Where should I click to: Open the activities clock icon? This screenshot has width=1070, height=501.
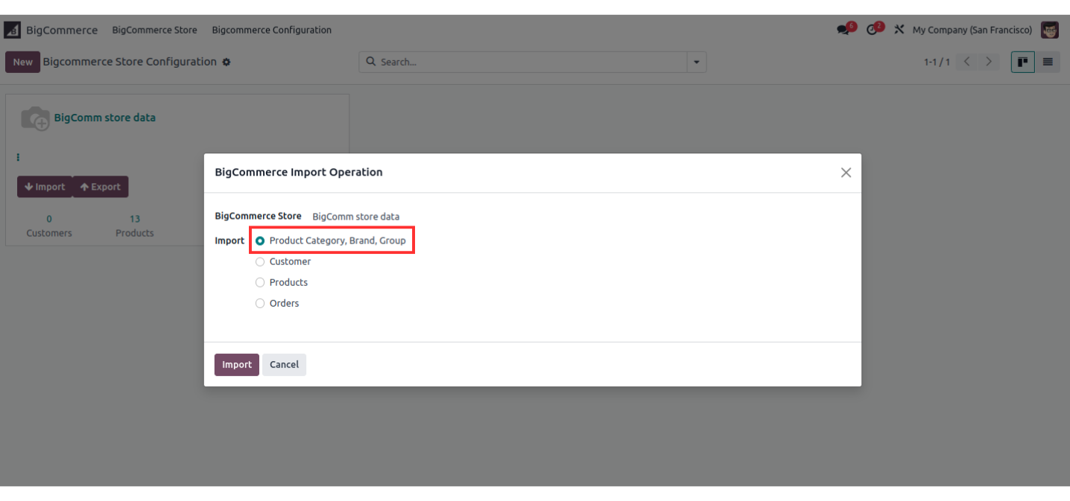[873, 30]
